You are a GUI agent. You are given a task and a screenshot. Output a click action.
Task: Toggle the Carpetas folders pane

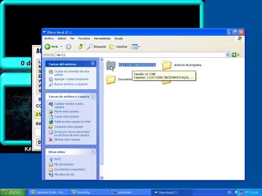118,47
